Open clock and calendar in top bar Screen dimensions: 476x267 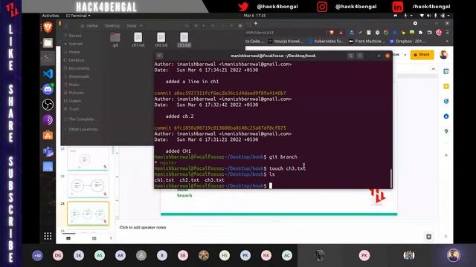254,16
